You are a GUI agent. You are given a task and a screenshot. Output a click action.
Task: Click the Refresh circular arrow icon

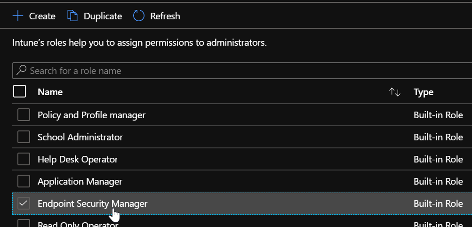pos(139,16)
